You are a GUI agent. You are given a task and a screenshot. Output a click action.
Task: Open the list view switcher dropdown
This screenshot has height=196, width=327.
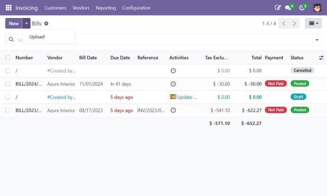tap(313, 24)
